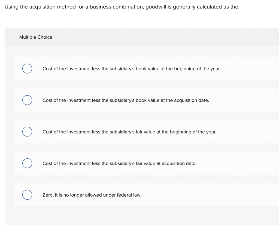Choose book value beginning of year option
This screenshot has height=226, width=279.
tap(27, 69)
